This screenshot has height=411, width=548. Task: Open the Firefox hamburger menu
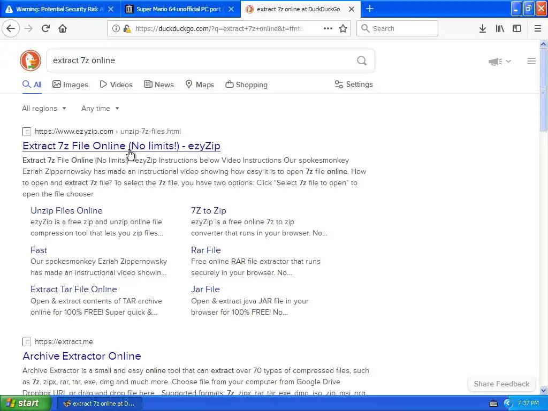[x=538, y=29]
